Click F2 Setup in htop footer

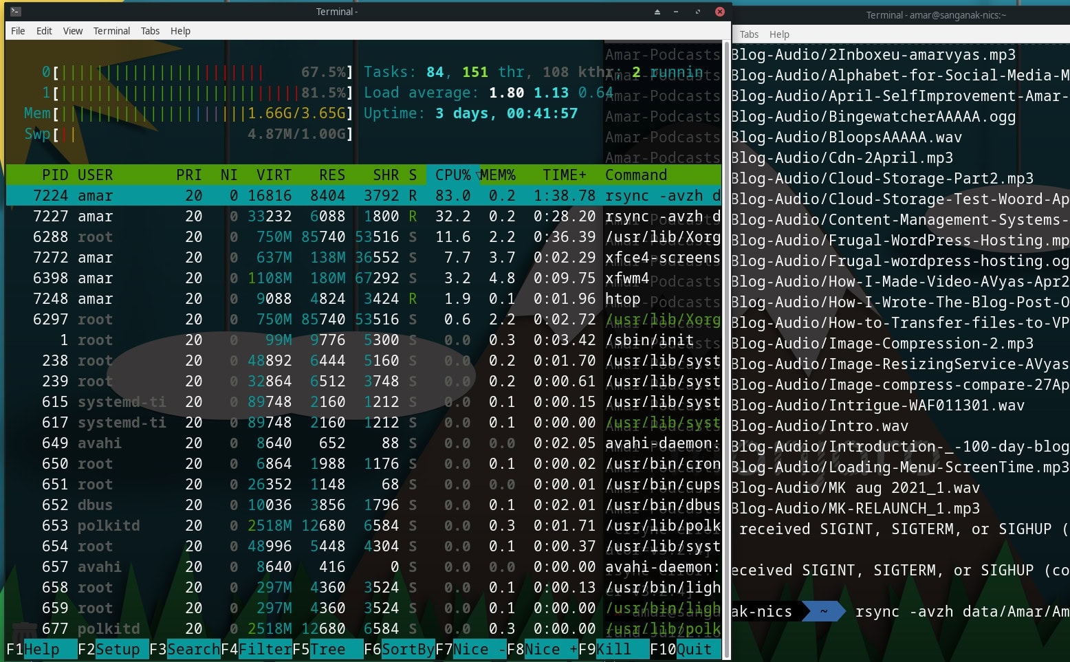pyautogui.click(x=113, y=649)
